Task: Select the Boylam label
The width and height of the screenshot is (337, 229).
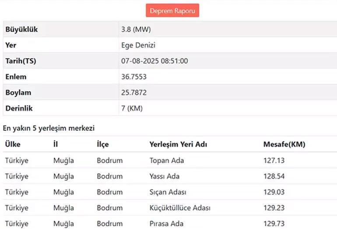Action: [18, 92]
